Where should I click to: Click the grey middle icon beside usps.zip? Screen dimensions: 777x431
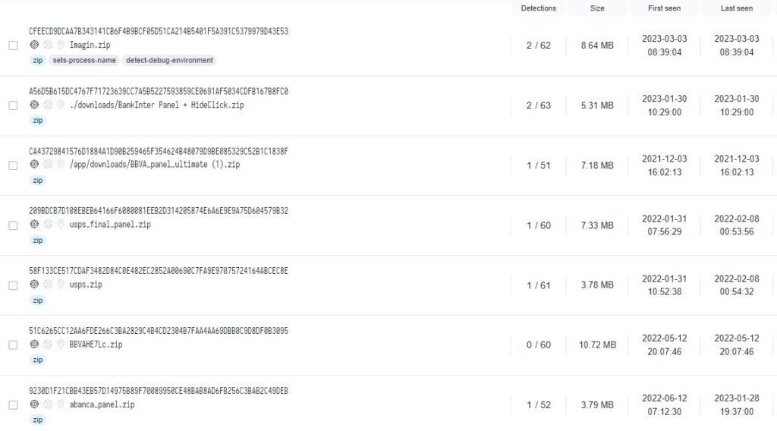click(x=47, y=285)
